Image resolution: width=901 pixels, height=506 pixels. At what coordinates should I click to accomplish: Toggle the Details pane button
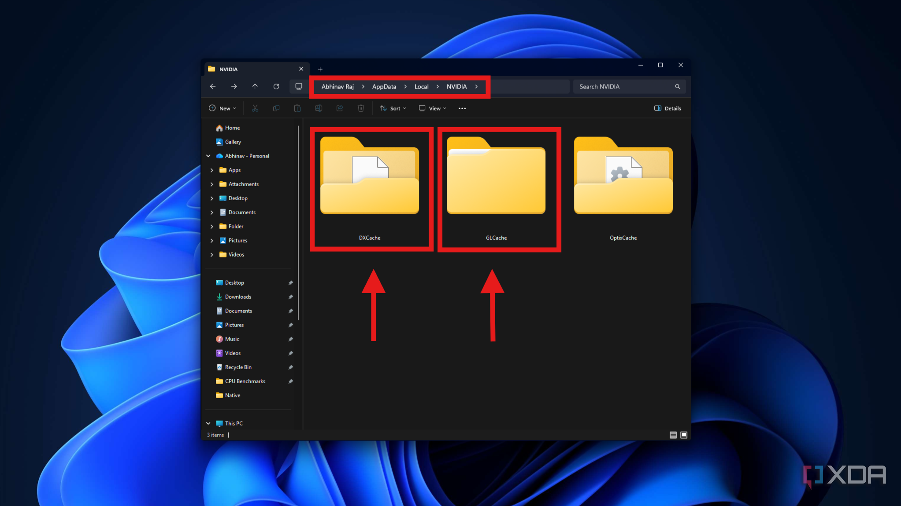[667, 108]
